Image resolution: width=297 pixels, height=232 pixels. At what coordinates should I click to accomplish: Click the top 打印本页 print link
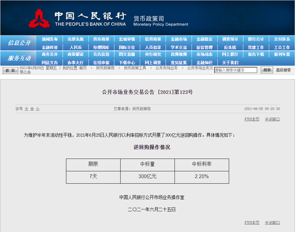(x=252, y=119)
